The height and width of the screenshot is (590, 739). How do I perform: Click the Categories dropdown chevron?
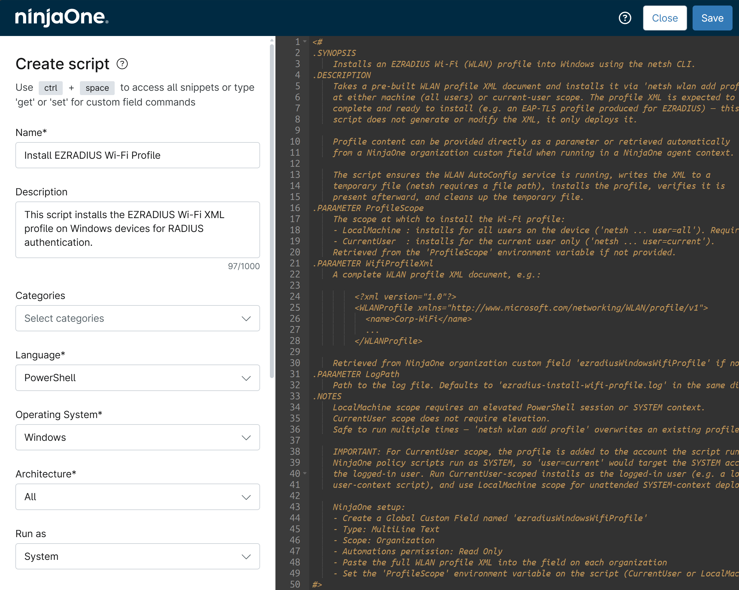(x=246, y=319)
